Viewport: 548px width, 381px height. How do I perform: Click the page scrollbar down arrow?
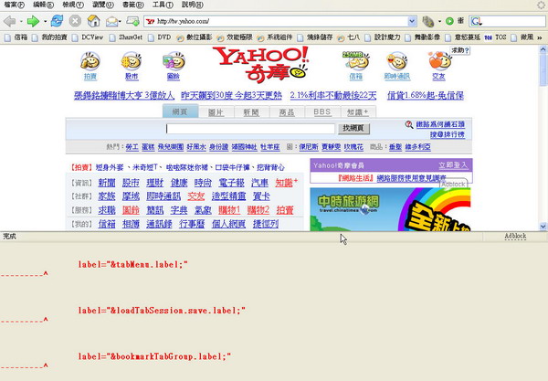[x=543, y=227]
